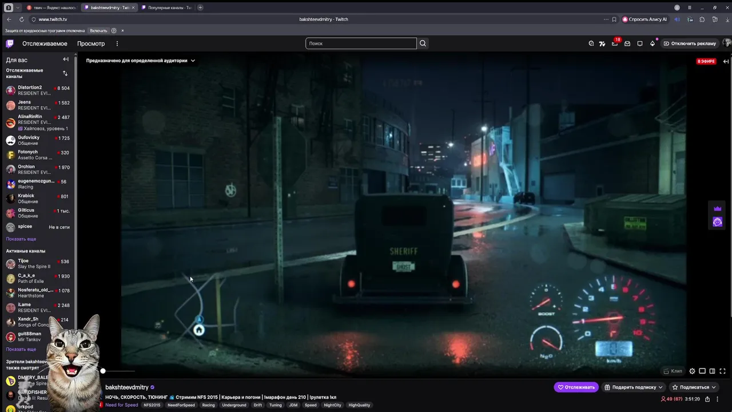Open stream three-dot more options
732x412 pixels.
[x=717, y=399]
